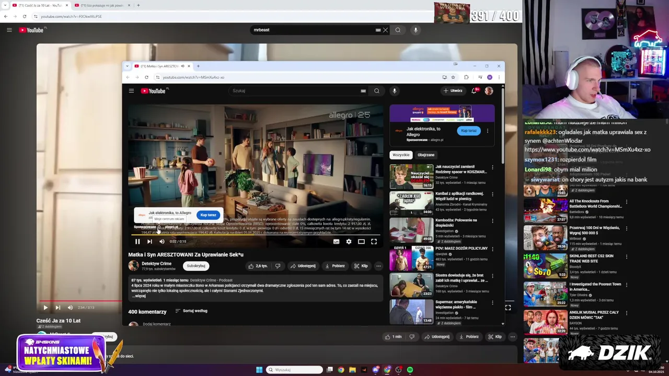
Task: Open the Utwórz create menu
Action: (453, 91)
